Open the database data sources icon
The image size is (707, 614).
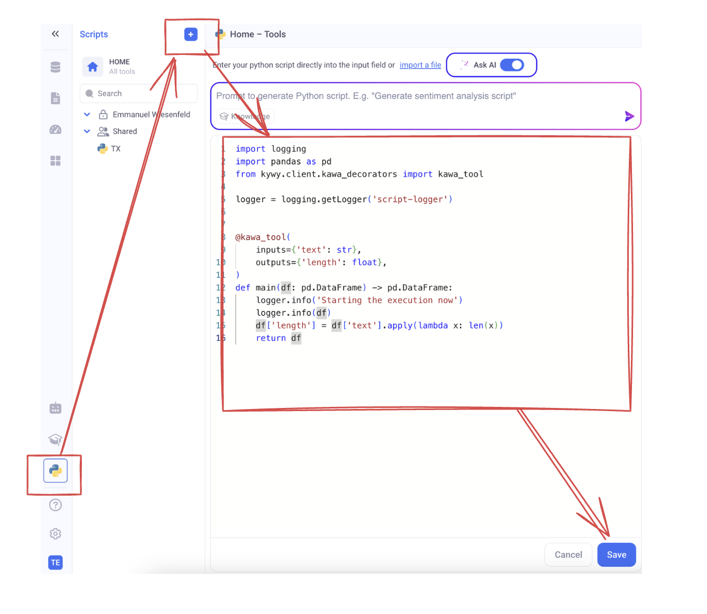(x=55, y=67)
